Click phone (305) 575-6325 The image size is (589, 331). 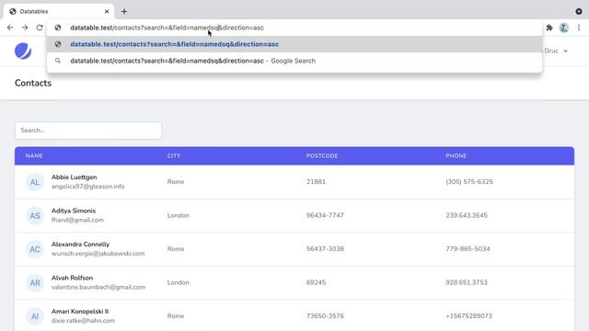coord(469,182)
